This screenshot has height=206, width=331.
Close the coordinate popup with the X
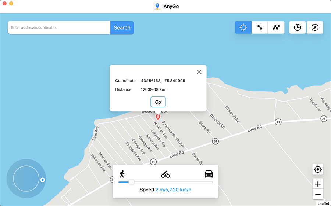pyautogui.click(x=199, y=72)
